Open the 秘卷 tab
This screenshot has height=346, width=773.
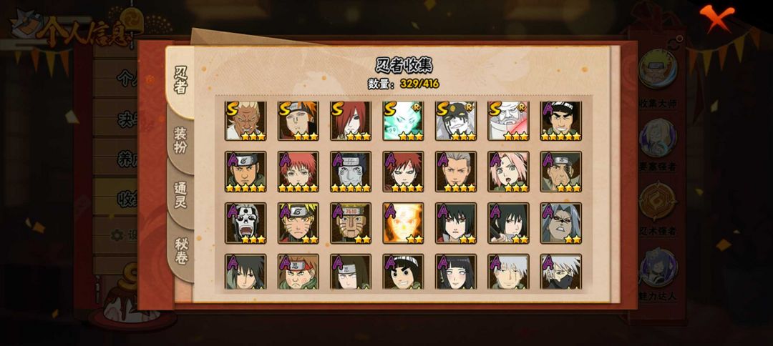click(x=181, y=251)
